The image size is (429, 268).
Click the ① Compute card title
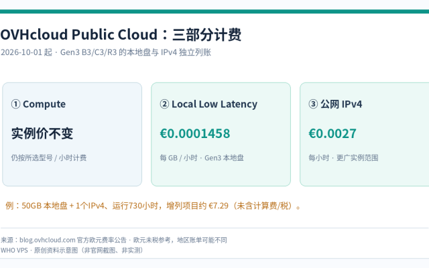click(38, 105)
